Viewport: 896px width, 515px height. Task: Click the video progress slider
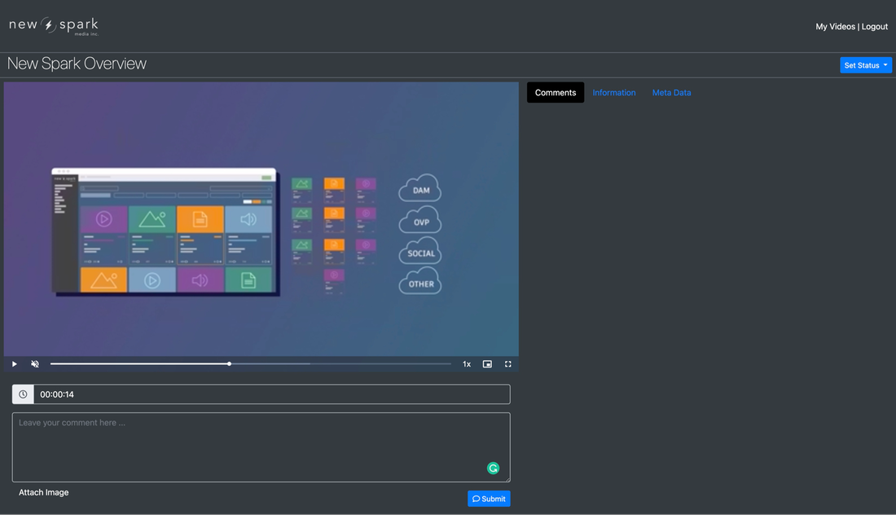click(251, 363)
